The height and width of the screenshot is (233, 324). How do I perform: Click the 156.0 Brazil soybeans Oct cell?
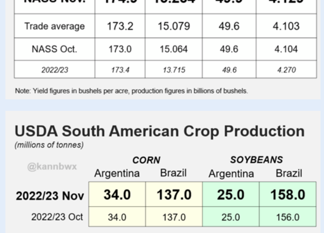pos(288,217)
